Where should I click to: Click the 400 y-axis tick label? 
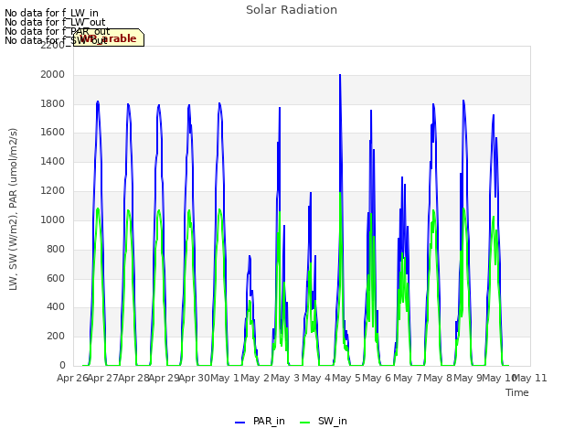pos(56,307)
